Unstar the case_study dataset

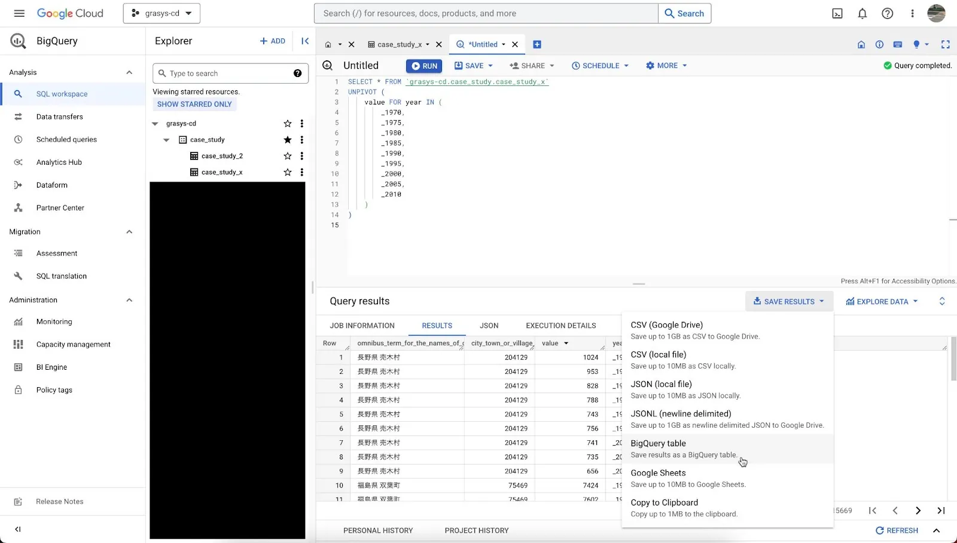(288, 140)
